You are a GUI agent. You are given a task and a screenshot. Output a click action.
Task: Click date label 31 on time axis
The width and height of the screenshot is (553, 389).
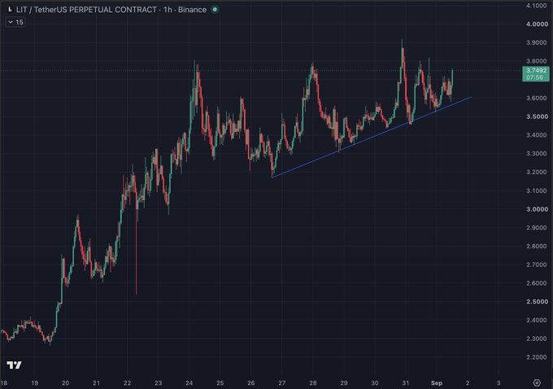(406, 383)
